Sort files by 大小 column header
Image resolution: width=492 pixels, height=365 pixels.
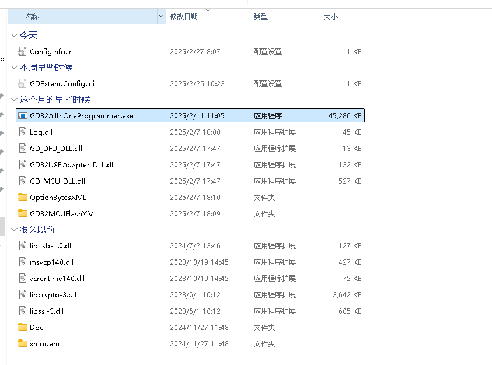coord(330,17)
